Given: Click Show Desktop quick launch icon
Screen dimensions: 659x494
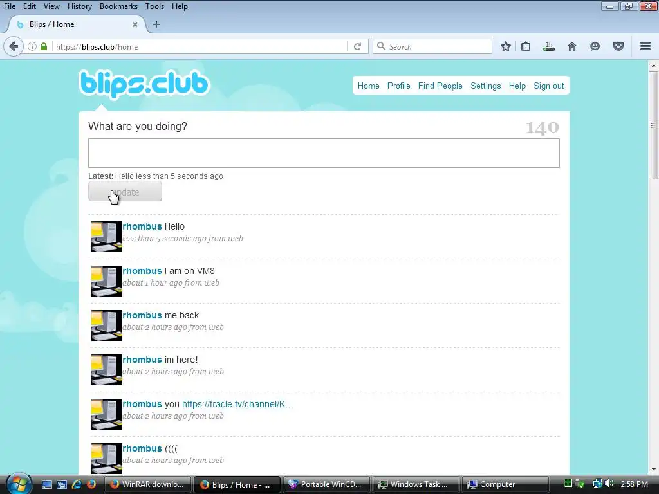Looking at the screenshot, I should pyautogui.click(x=47, y=484).
